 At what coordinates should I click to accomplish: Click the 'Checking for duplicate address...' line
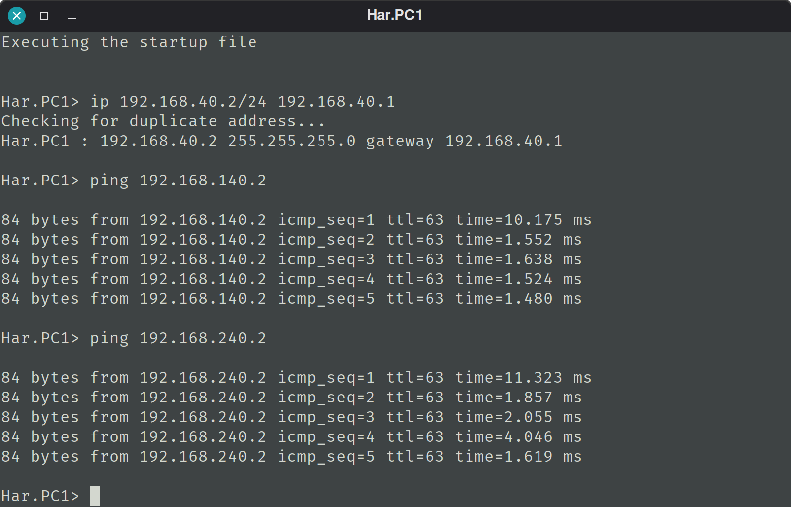(163, 122)
